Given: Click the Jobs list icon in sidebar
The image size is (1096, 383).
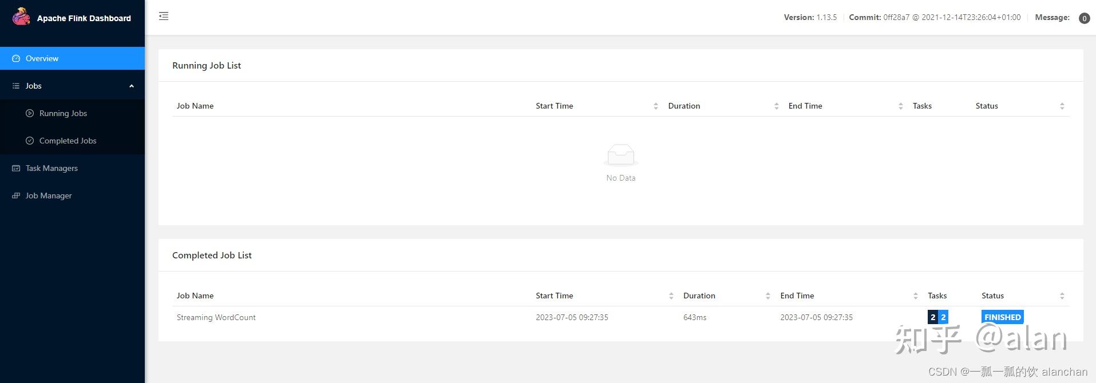Looking at the screenshot, I should pyautogui.click(x=16, y=86).
